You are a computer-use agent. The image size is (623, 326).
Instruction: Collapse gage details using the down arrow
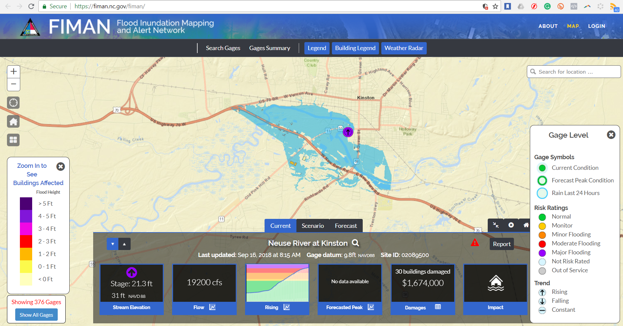click(x=112, y=244)
